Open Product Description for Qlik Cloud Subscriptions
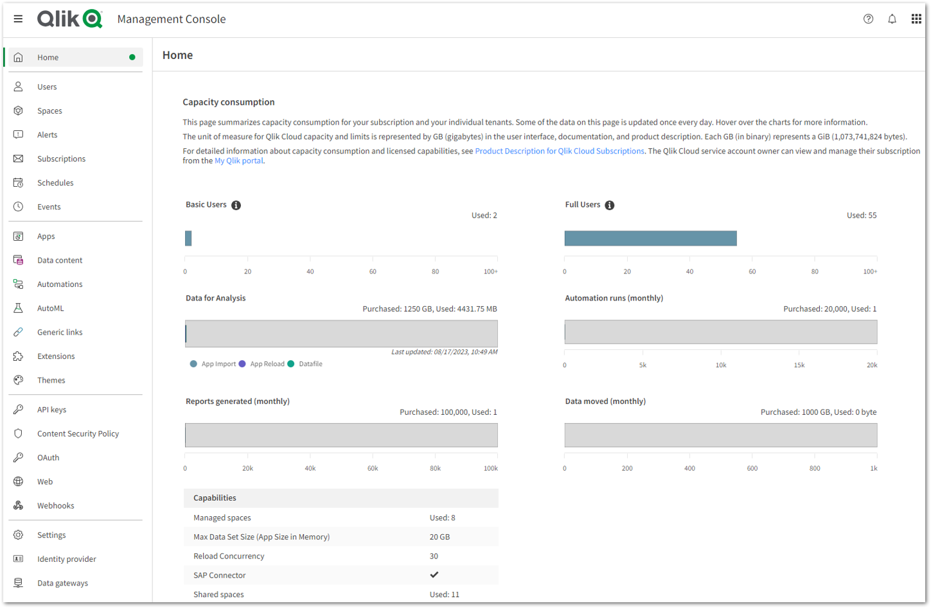931x608 pixels. [x=559, y=151]
